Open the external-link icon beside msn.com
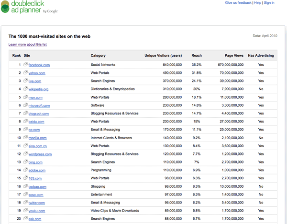This screenshot has width=287, height=224. [x=25, y=97]
